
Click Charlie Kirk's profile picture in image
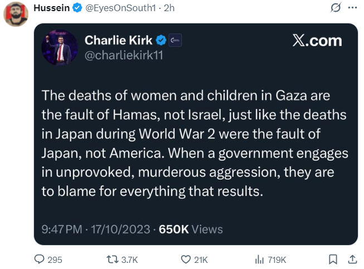tap(60, 47)
